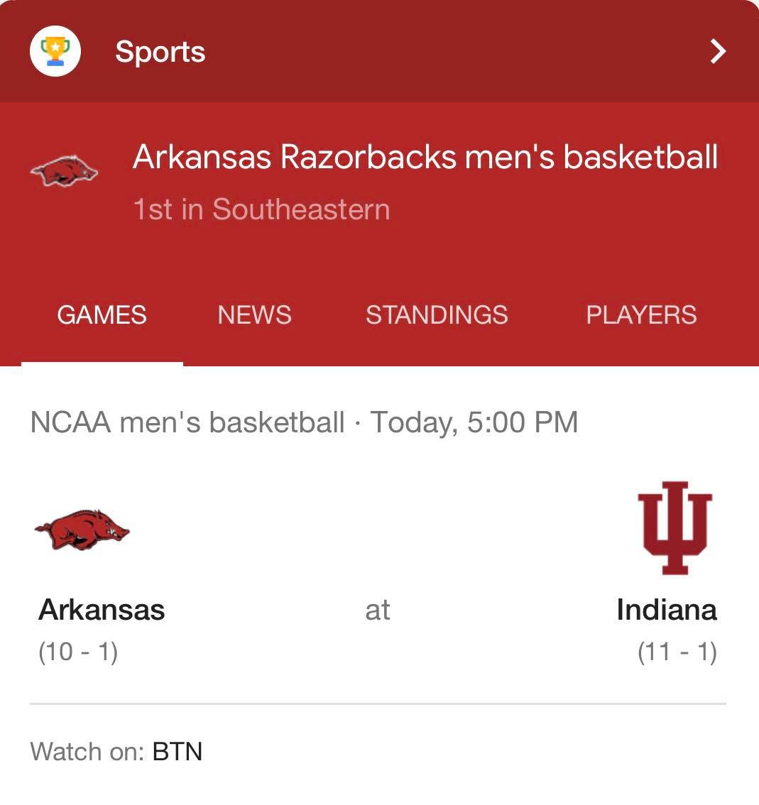Viewport: 759px width, 805px height.
Task: Tap the Sports trophy icon
Action: pos(55,51)
